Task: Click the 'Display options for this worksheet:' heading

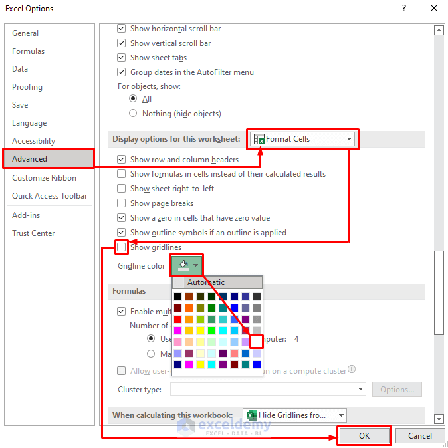Action: click(x=176, y=139)
